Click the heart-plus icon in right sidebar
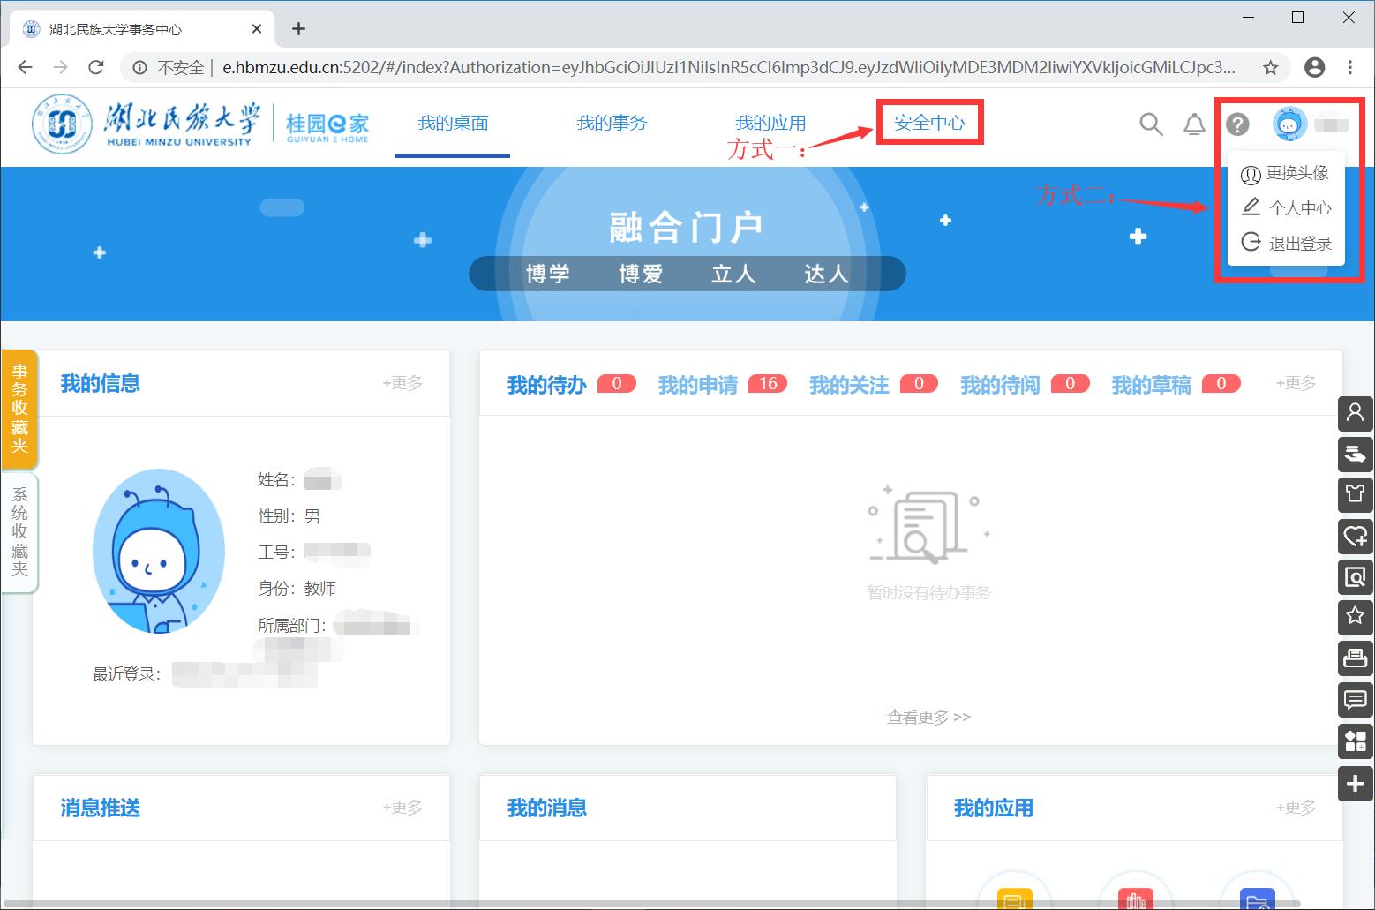Image resolution: width=1375 pixels, height=910 pixels. (1355, 535)
